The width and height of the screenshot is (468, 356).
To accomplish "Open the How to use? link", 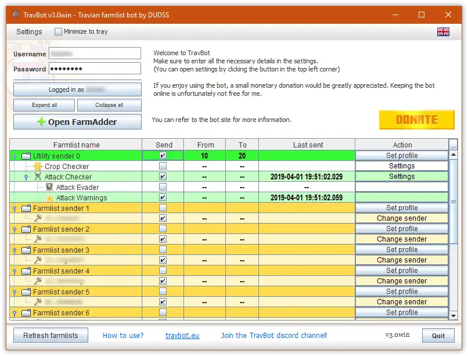I will coord(123,336).
